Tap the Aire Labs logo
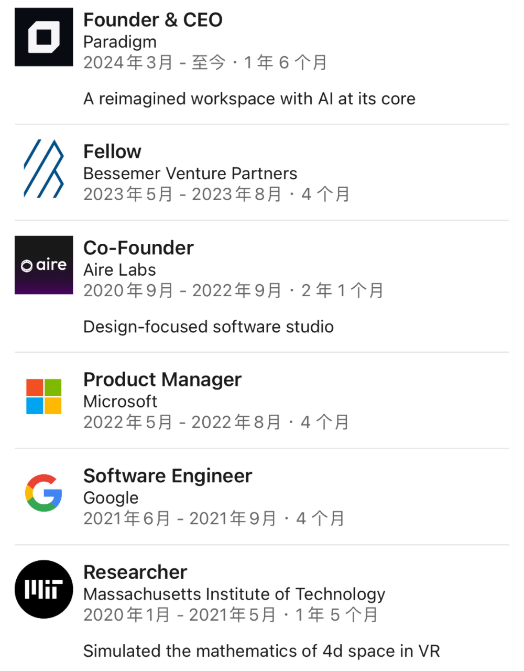 (43, 265)
